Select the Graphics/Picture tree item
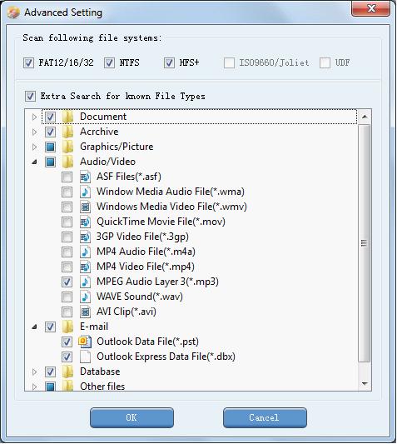Viewport: 397px width, 444px height. tap(117, 147)
